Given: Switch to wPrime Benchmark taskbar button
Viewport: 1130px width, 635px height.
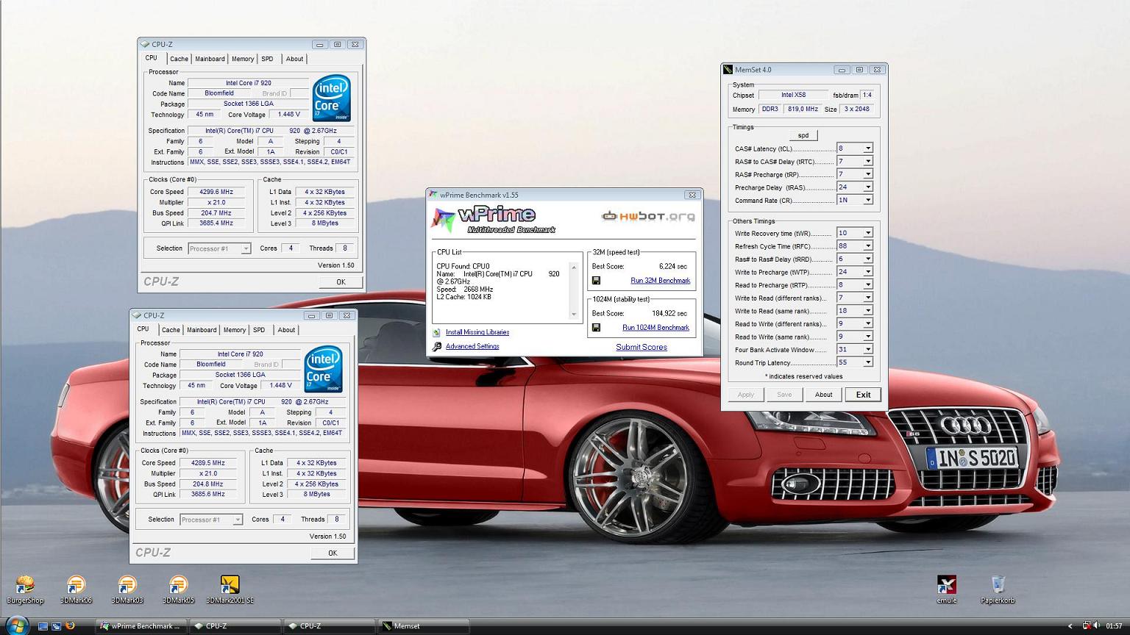Looking at the screenshot, I should click(x=140, y=626).
